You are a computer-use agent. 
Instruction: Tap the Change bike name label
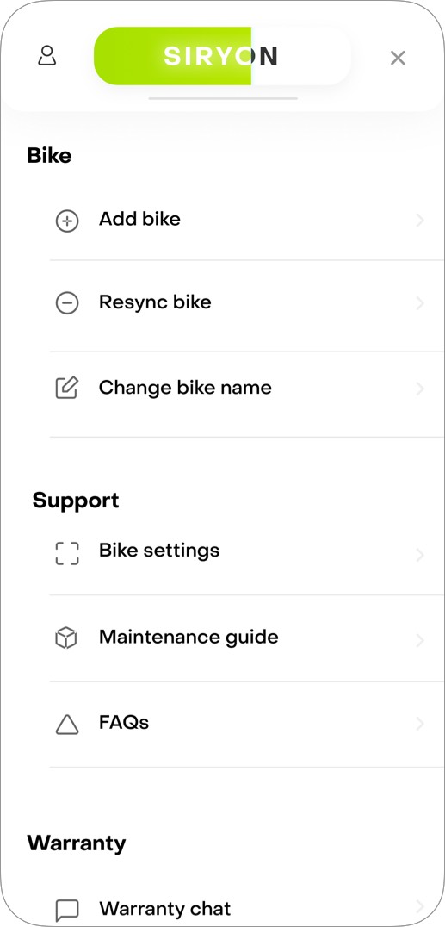[x=185, y=388]
